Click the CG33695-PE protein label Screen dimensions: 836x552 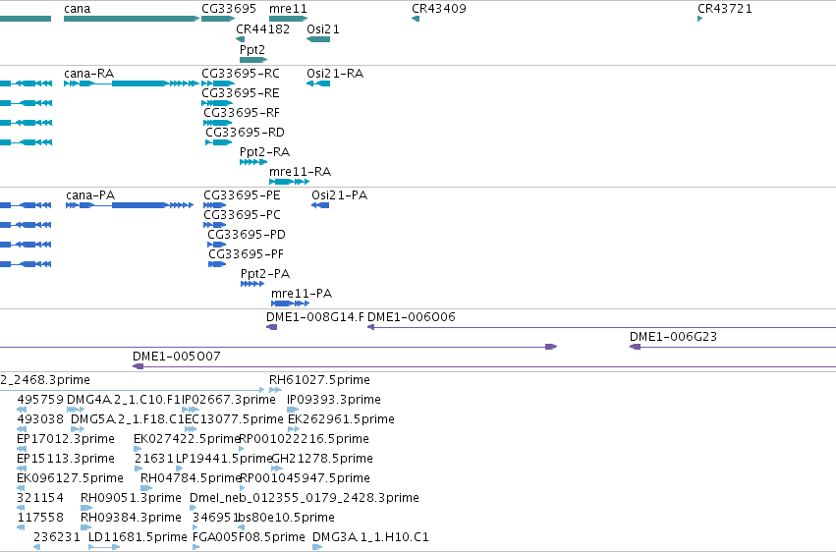pos(242,195)
